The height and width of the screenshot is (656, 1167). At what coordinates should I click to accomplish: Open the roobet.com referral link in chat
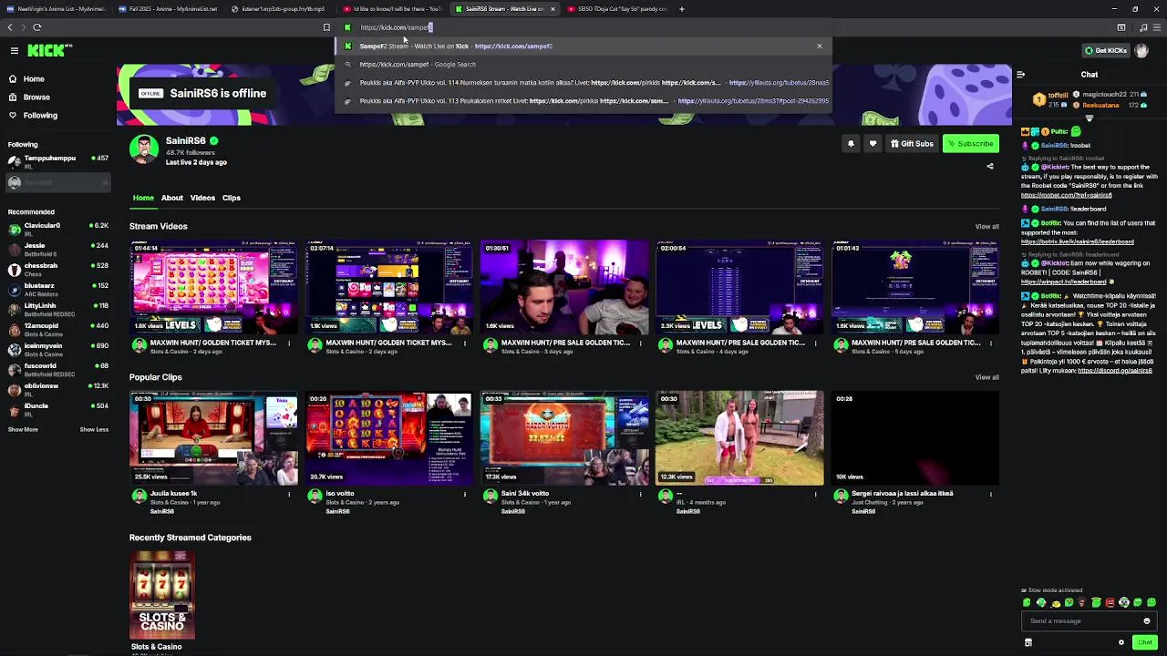pos(1066,195)
